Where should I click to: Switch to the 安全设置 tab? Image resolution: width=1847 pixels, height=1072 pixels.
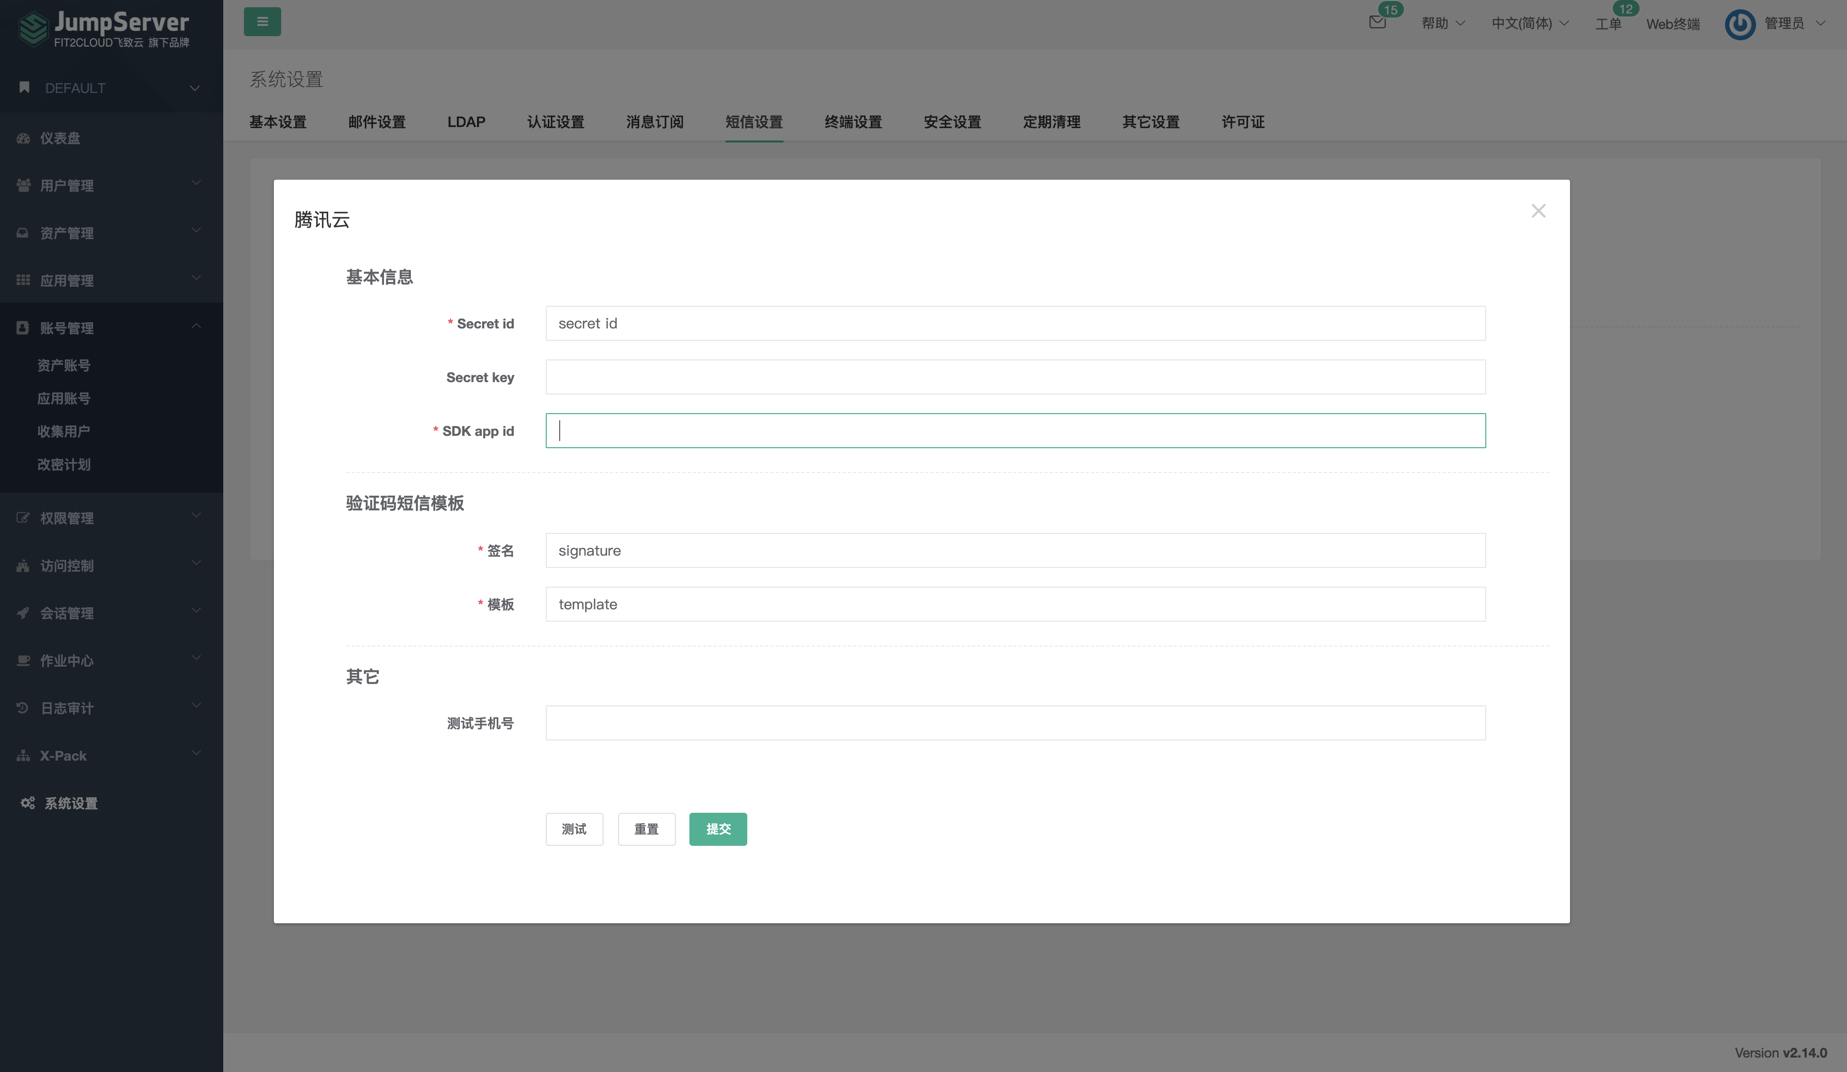coord(952,121)
